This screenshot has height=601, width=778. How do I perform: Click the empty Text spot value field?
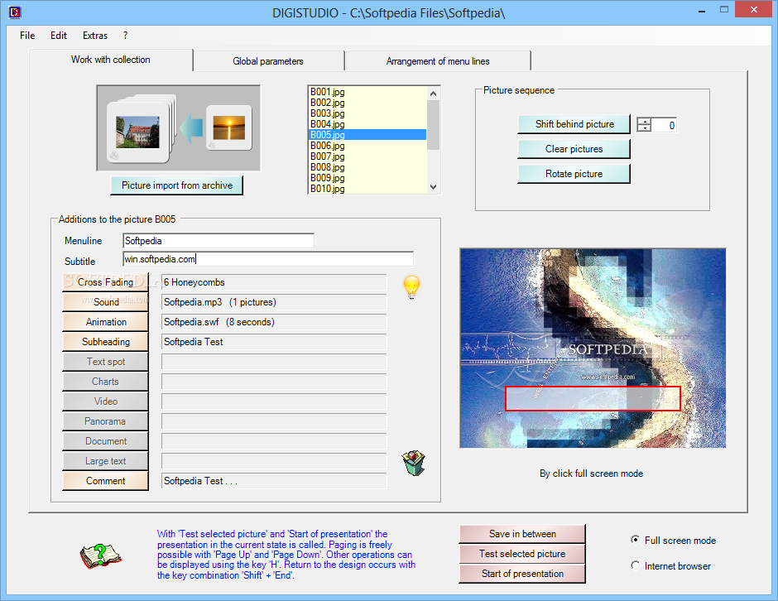tap(274, 361)
